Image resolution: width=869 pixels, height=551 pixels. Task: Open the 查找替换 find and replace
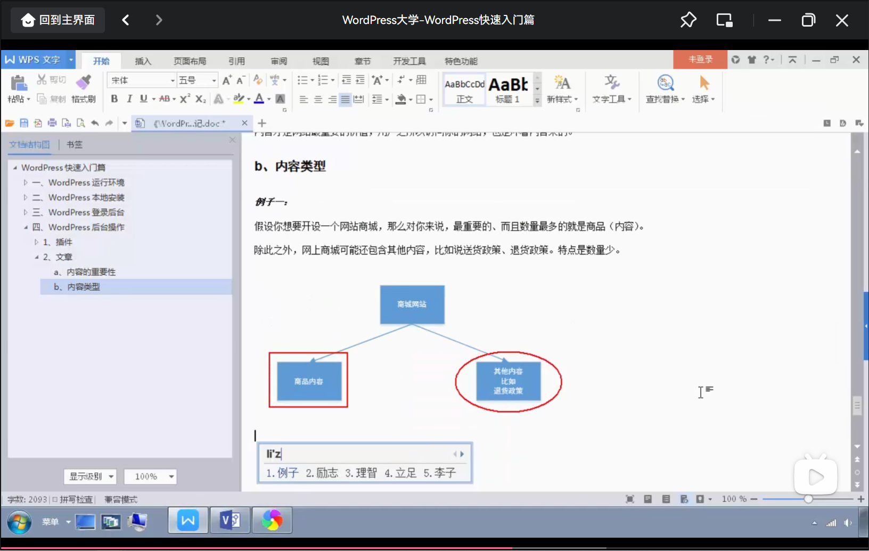click(x=665, y=89)
